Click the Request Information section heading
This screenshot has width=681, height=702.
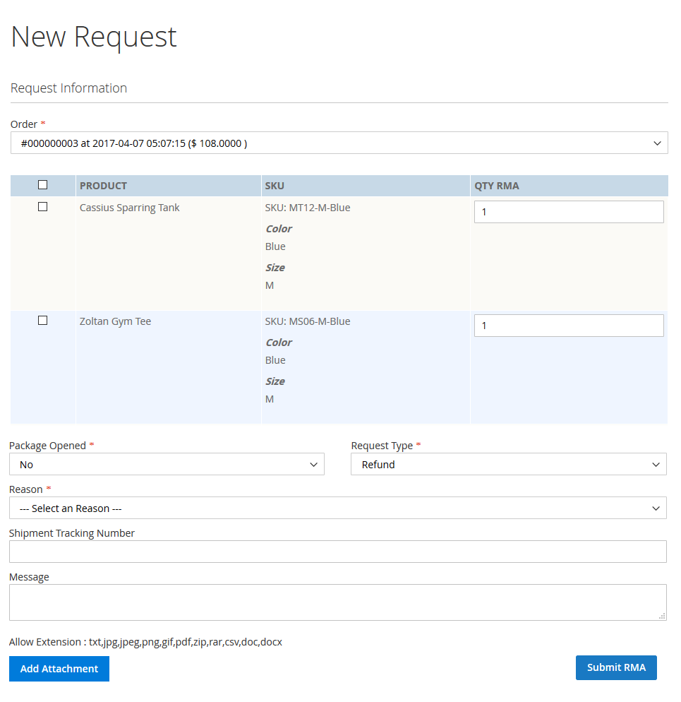68,88
